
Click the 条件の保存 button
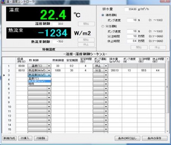[155, 138]
